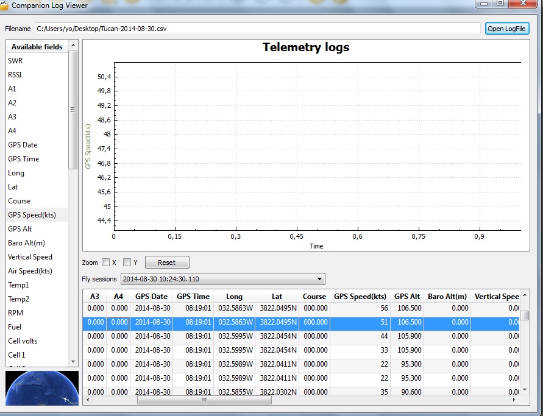Viewport: 543px width, 416px height.
Task: Click the Reset zoom button
Action: click(x=166, y=263)
